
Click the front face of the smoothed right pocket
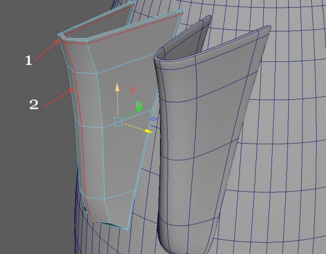point(204,127)
